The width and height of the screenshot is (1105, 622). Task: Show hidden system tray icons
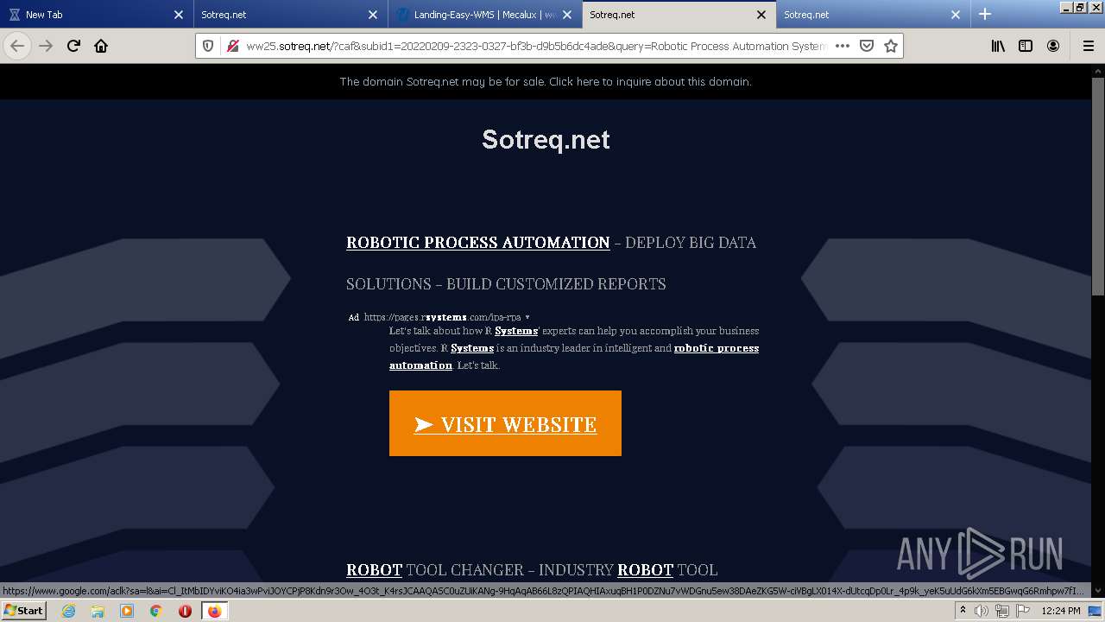tap(963, 611)
